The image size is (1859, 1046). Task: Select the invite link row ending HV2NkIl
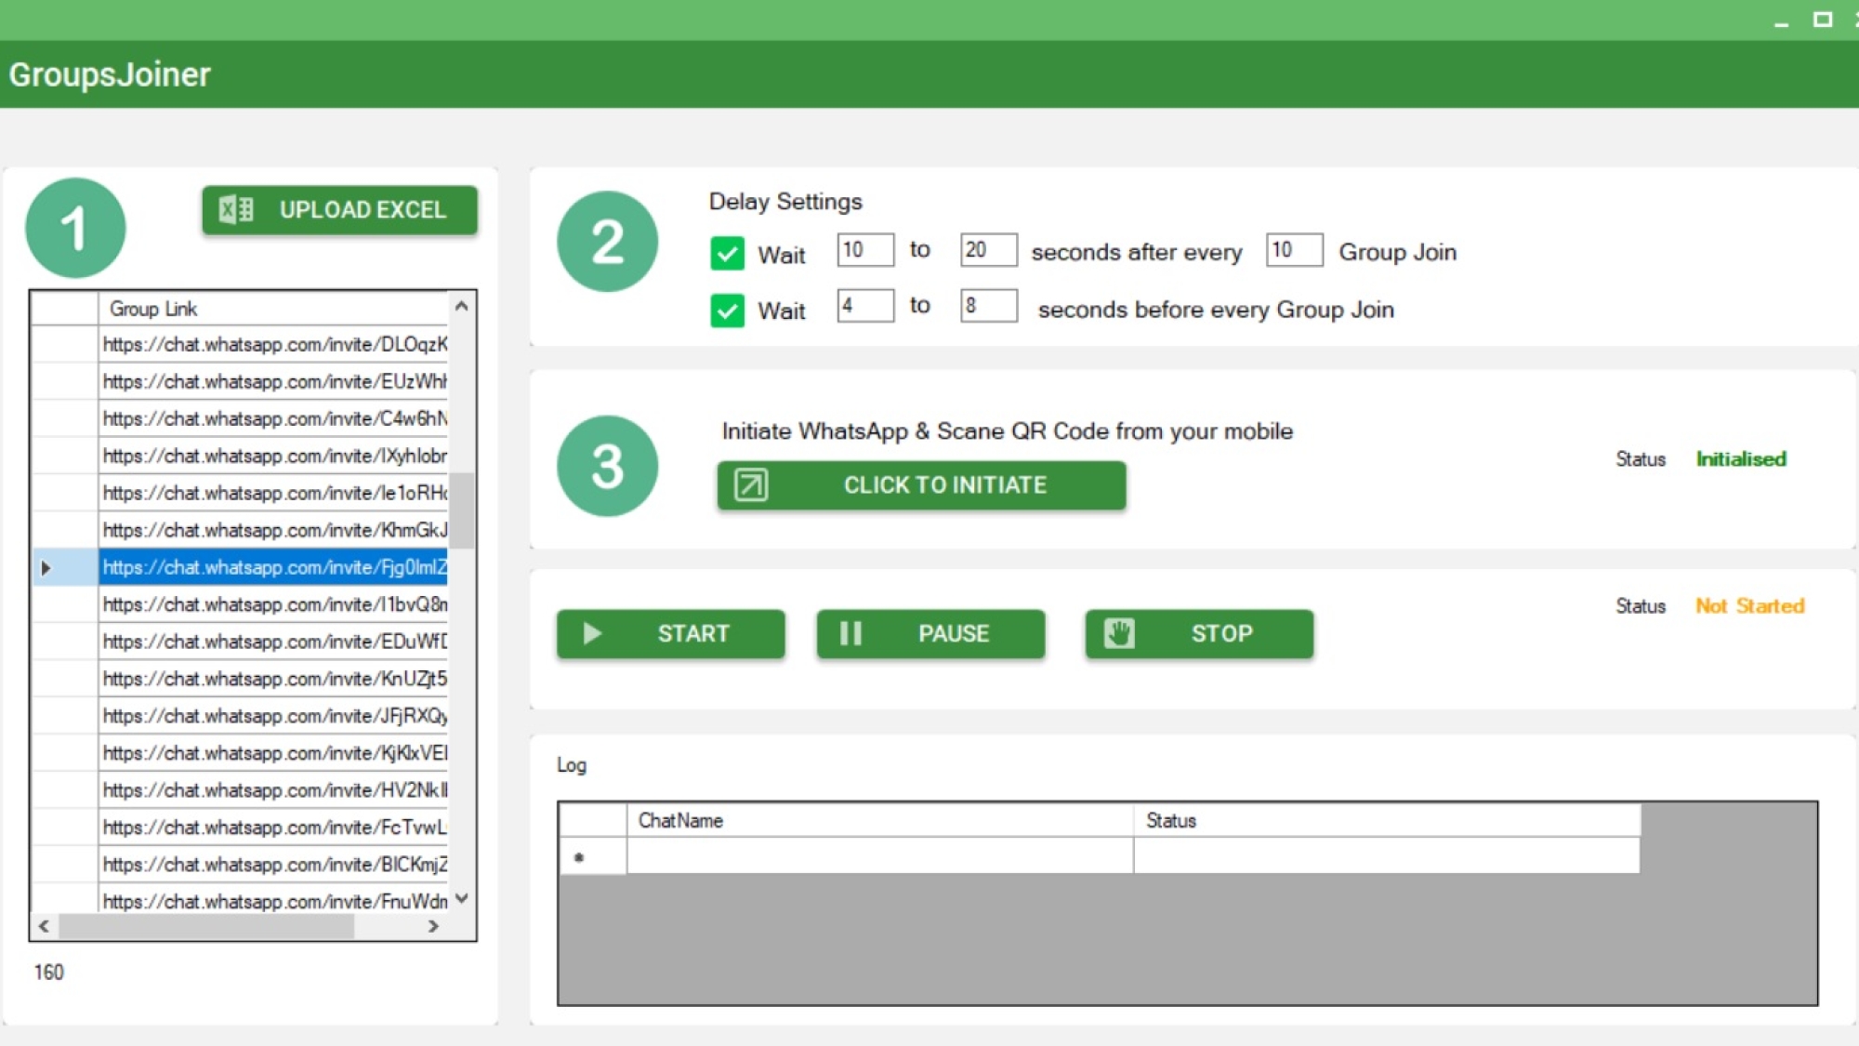[273, 791]
